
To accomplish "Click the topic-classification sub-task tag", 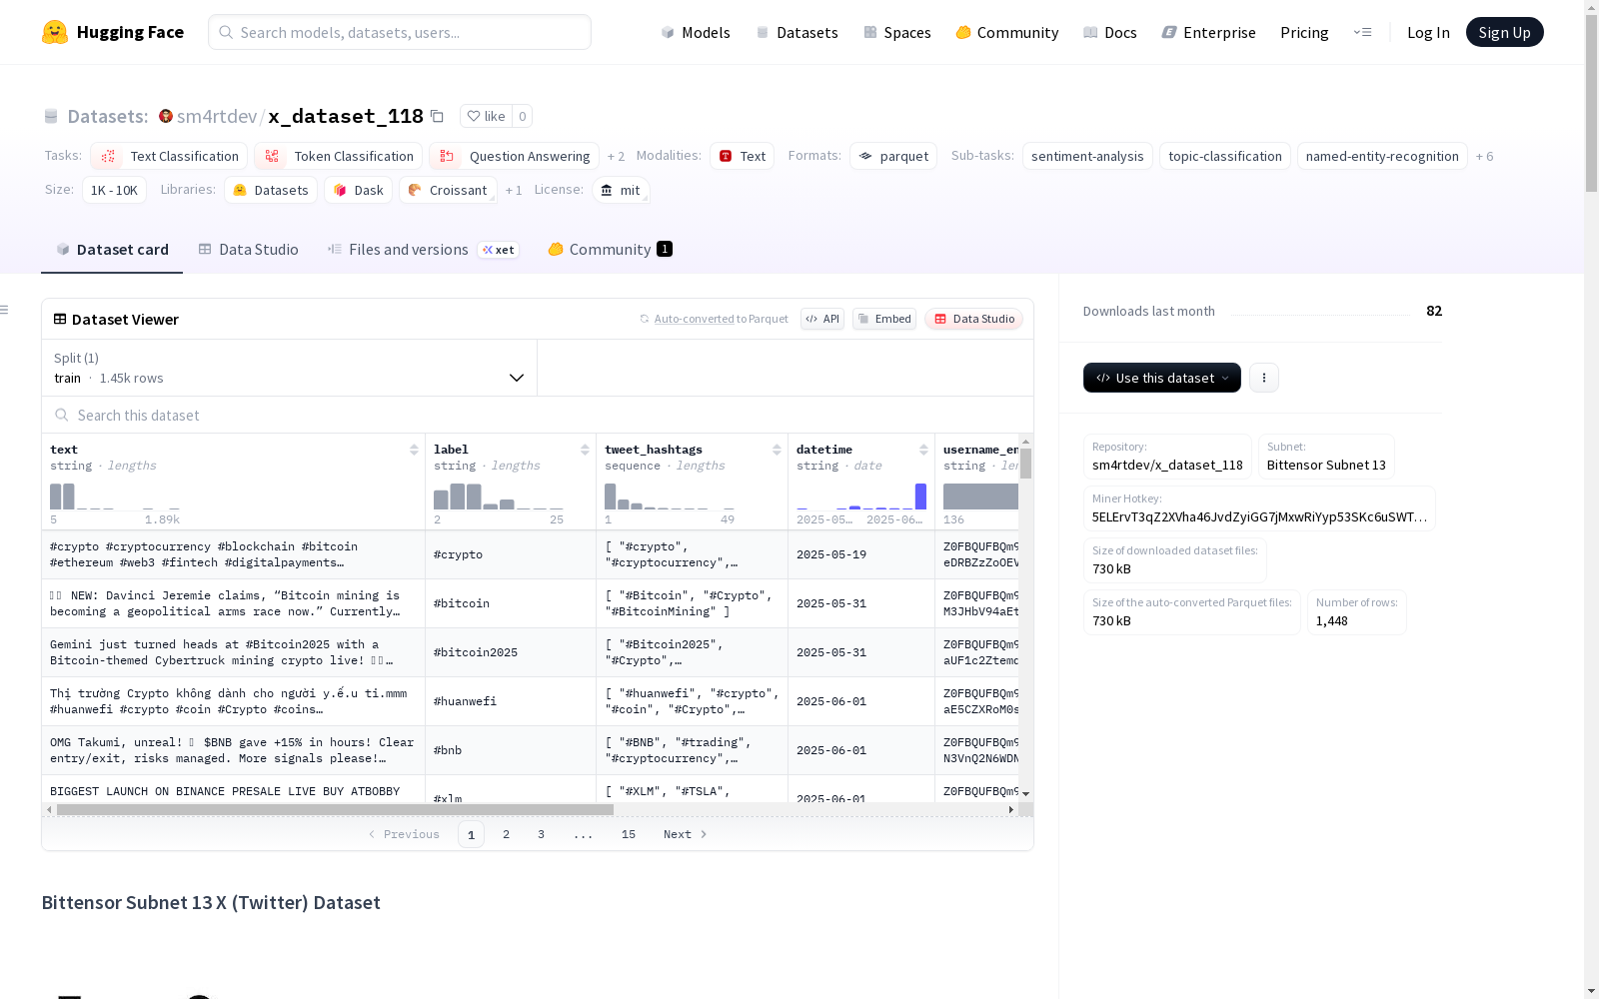I will (1225, 156).
